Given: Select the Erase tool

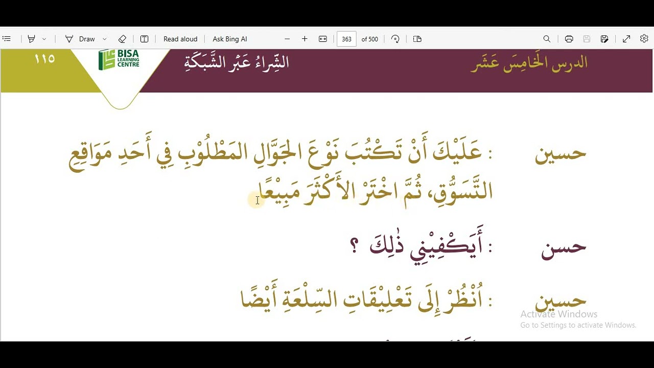Looking at the screenshot, I should pos(122,39).
